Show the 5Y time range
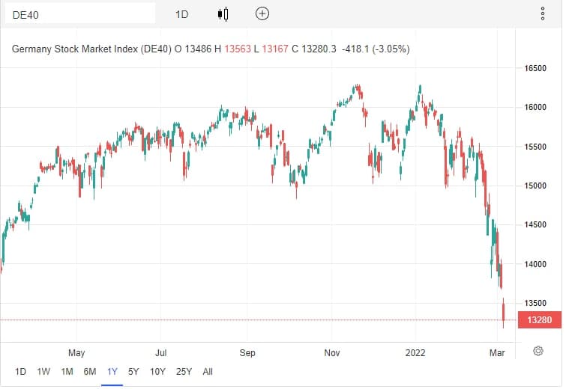This screenshot has height=389, width=566. click(x=133, y=371)
